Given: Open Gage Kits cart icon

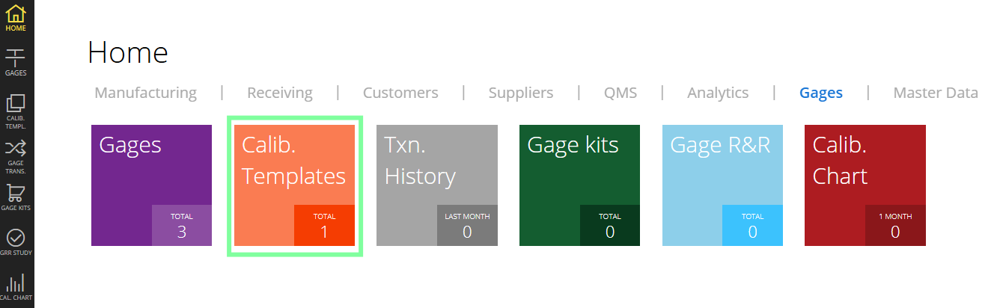Looking at the screenshot, I should 16,197.
